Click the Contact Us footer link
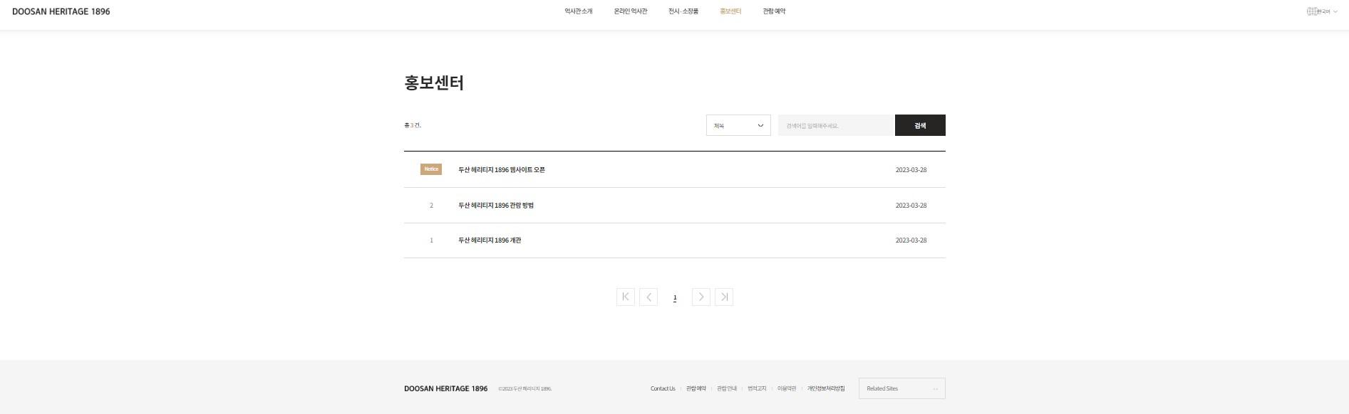 click(662, 388)
